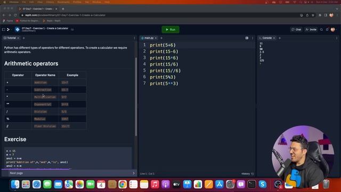
Task: Open Photos from the dock
Action: coord(79,185)
